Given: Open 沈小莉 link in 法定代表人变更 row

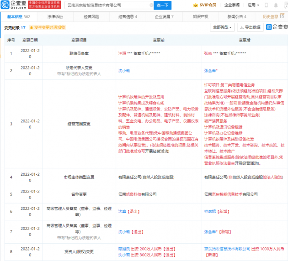Looking at the screenshot, I should [x=124, y=71].
